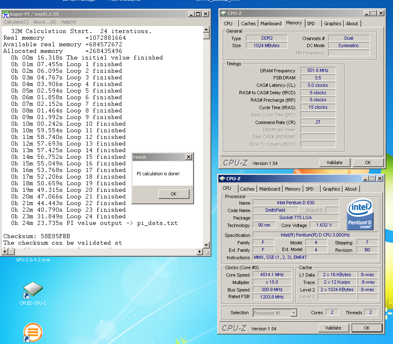Click Multiplier value x 15.0
This screenshot has height=344, width=393.
click(x=272, y=282)
